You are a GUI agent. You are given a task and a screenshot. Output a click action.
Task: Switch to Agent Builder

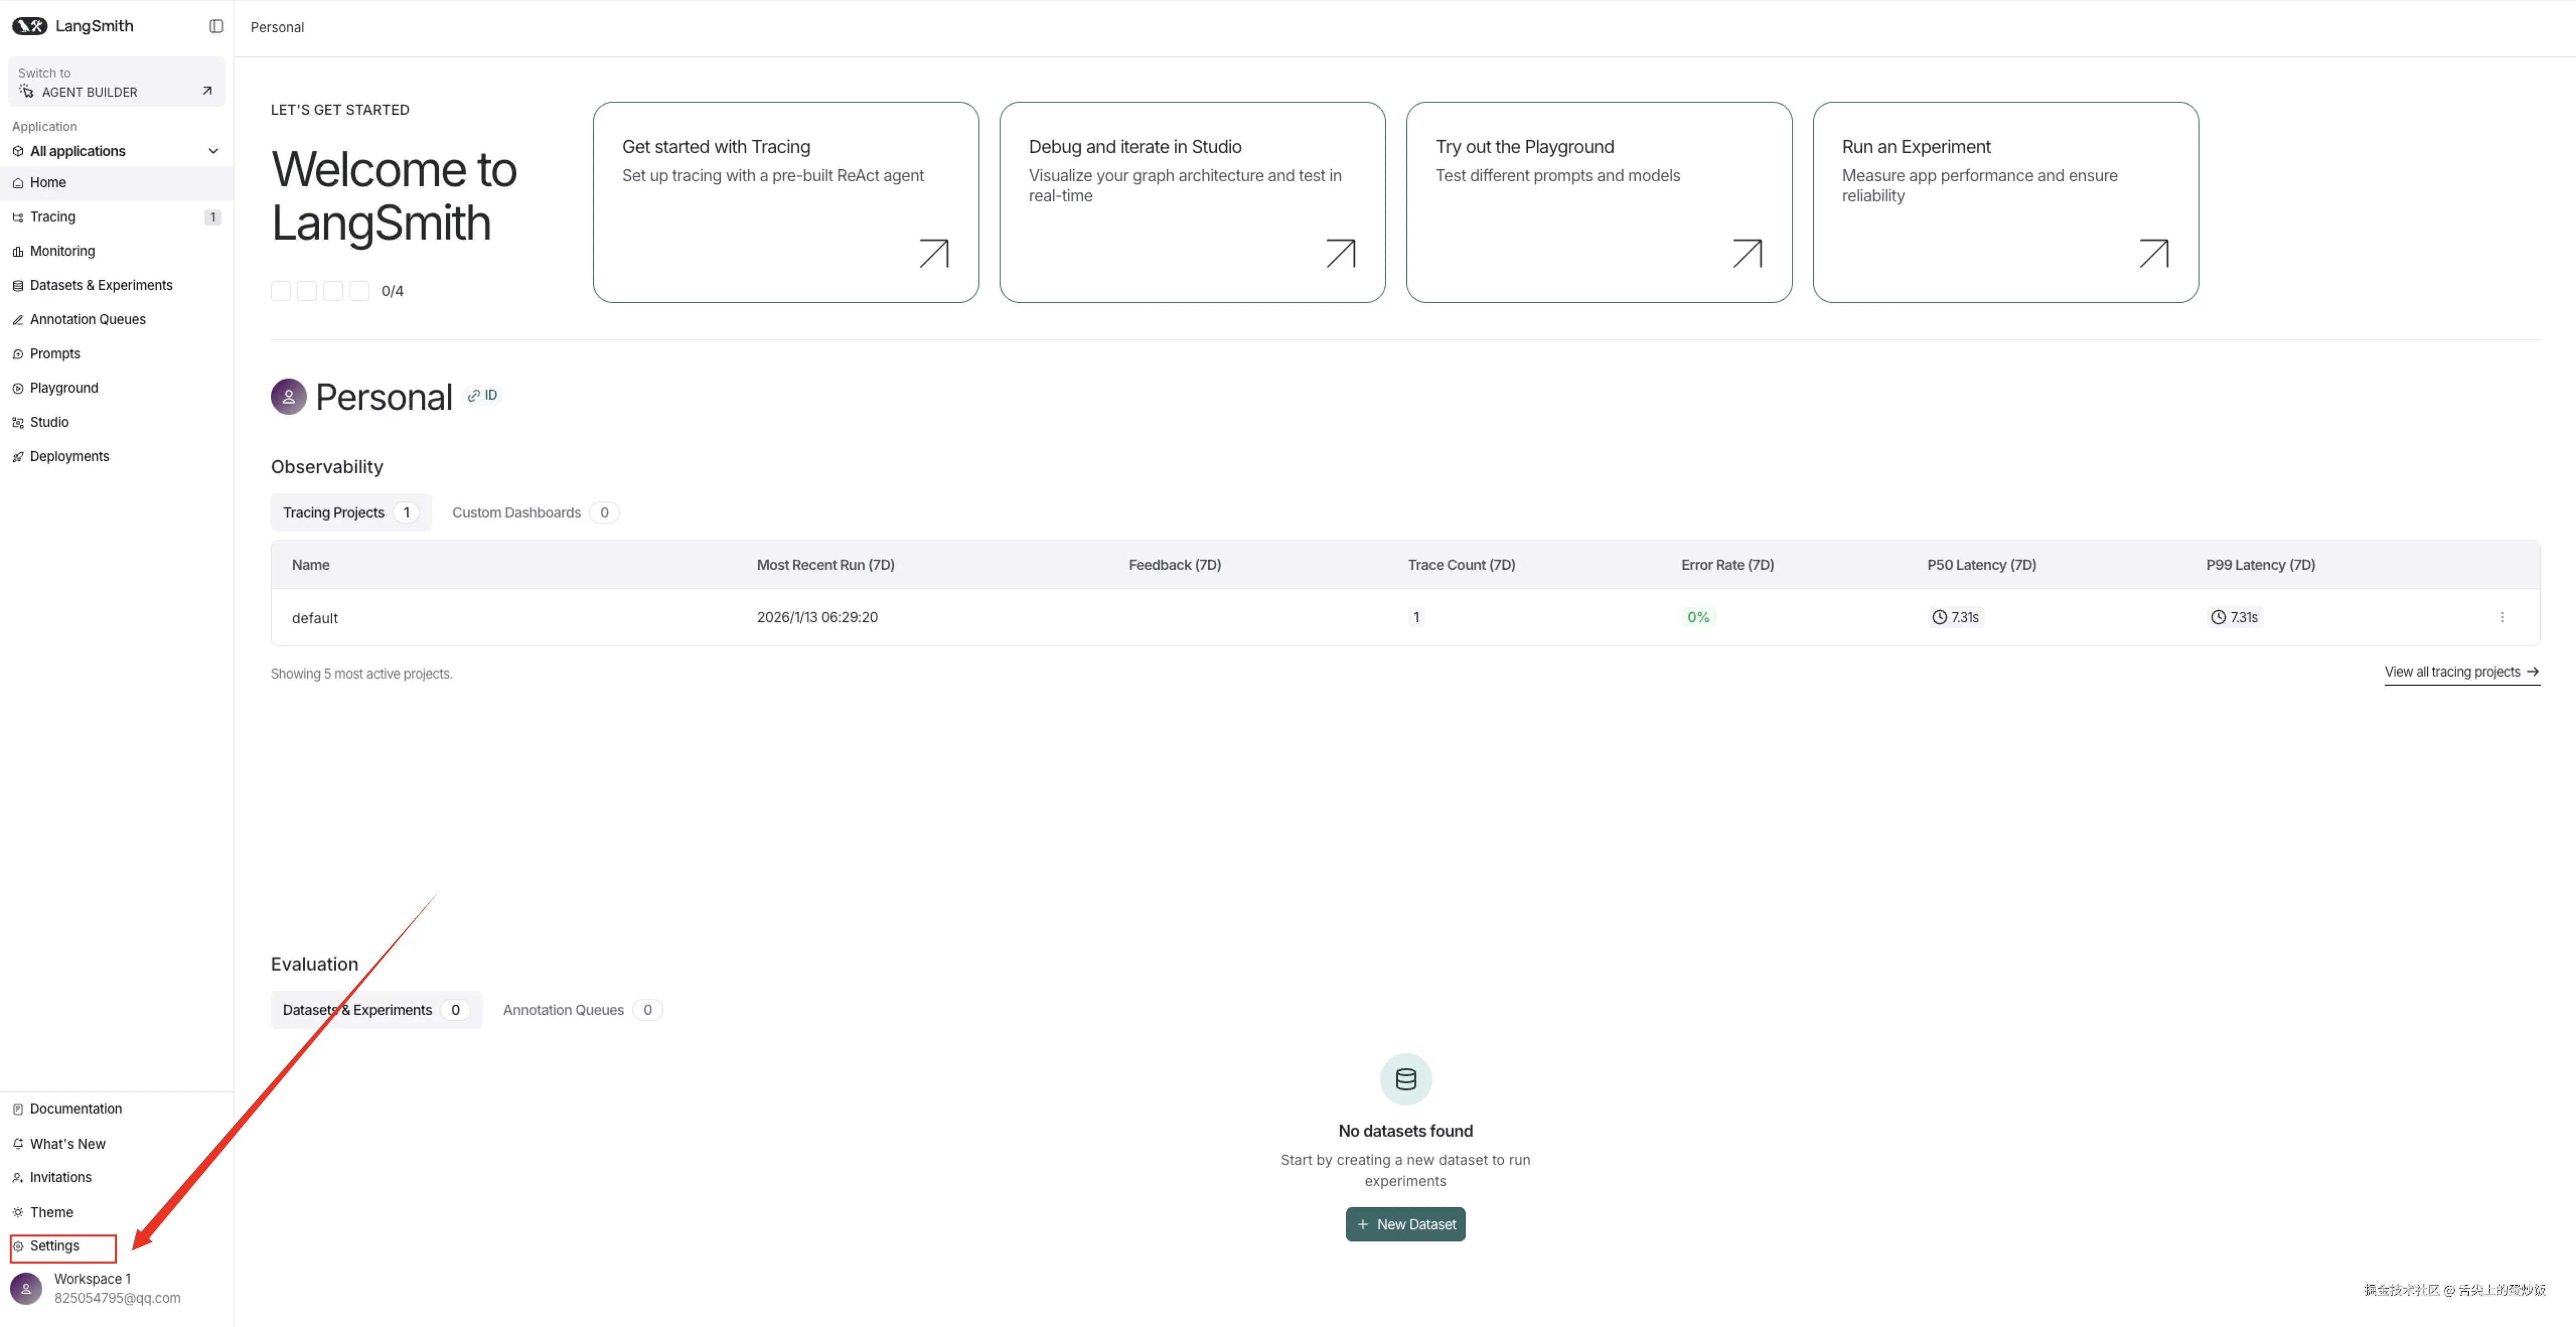tap(117, 82)
